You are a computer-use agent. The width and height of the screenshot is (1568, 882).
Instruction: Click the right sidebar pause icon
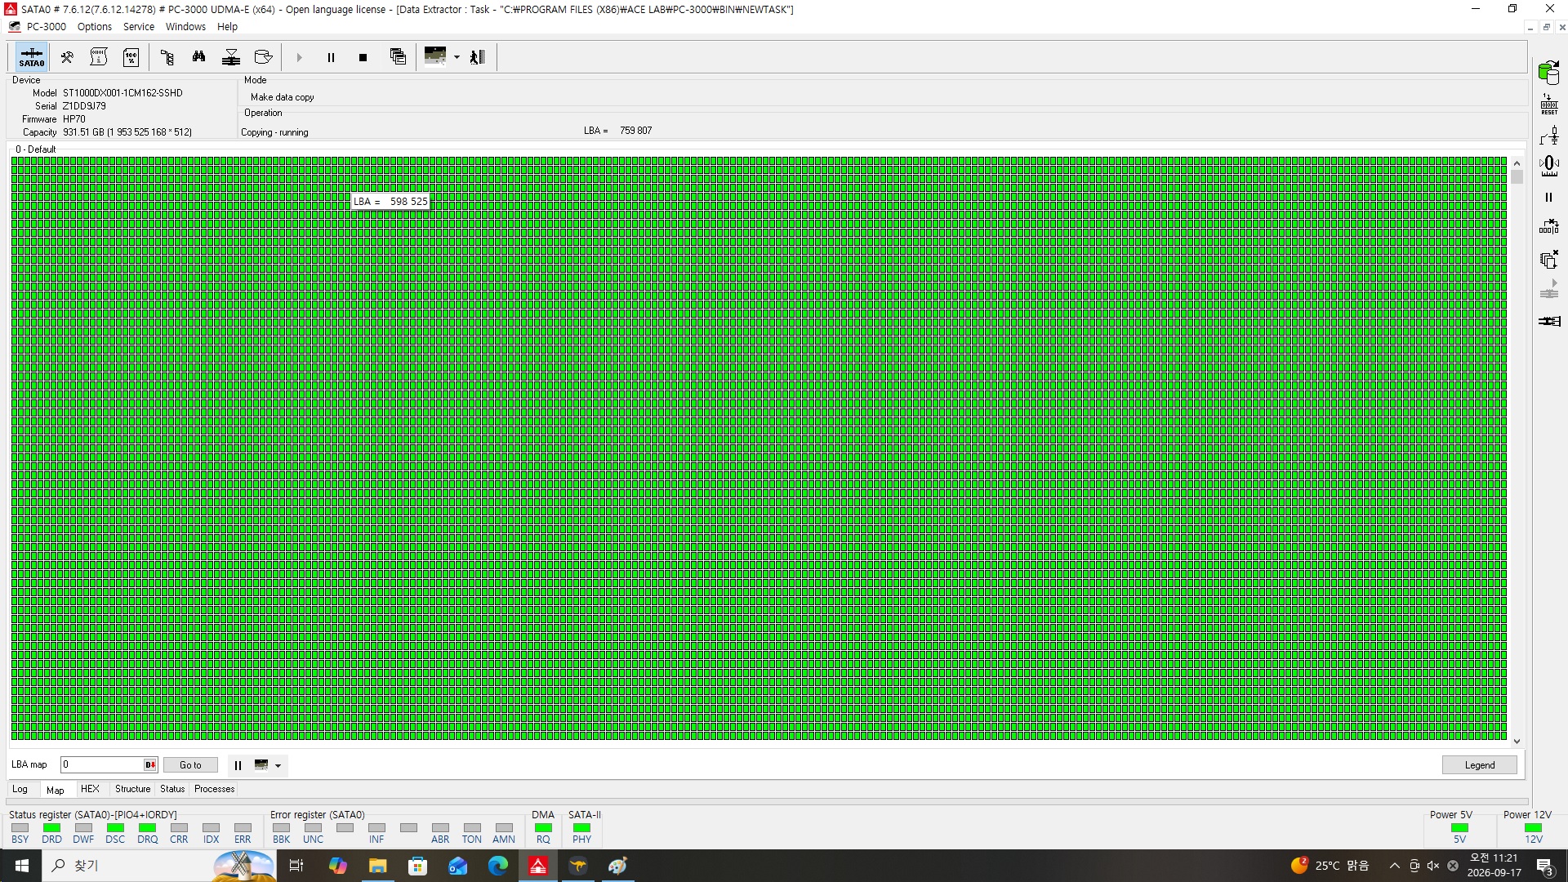pos(1548,198)
